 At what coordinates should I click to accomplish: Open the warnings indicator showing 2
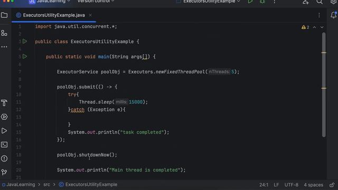click(305, 27)
